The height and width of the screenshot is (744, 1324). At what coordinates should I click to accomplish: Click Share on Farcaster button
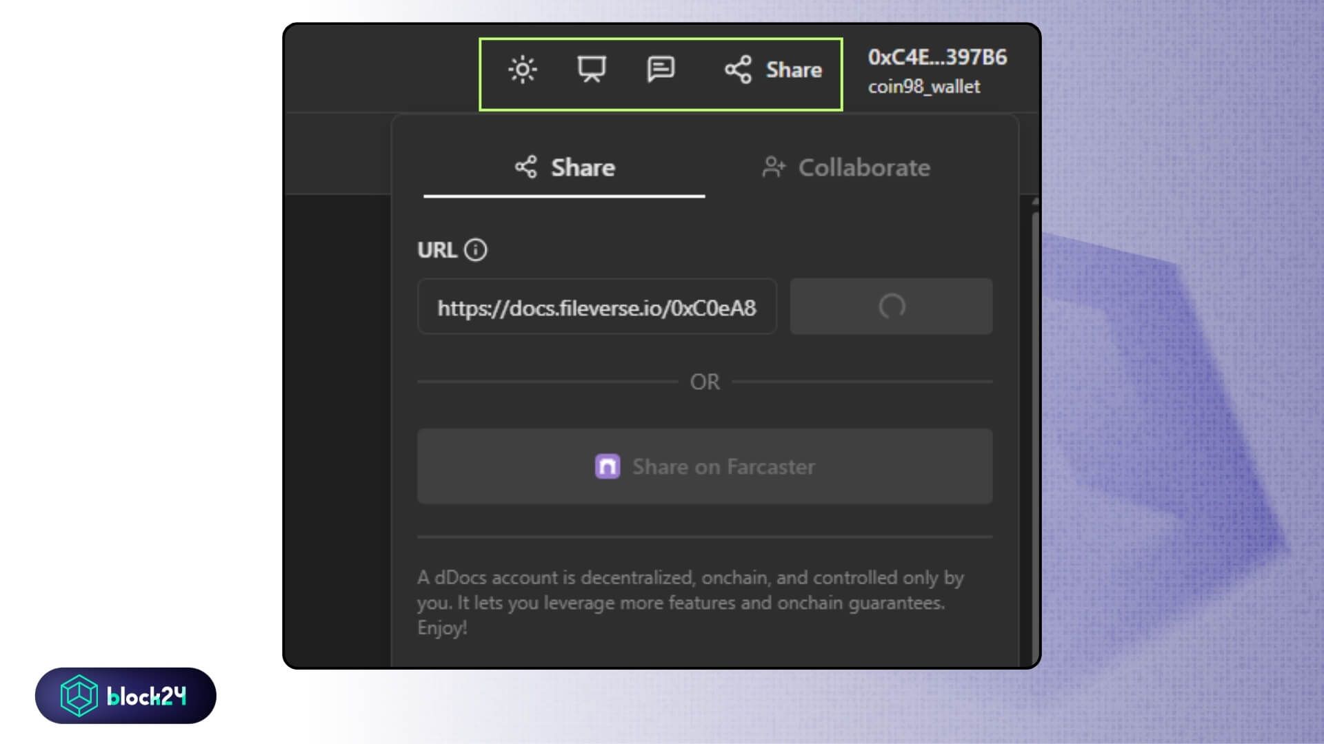click(x=705, y=466)
